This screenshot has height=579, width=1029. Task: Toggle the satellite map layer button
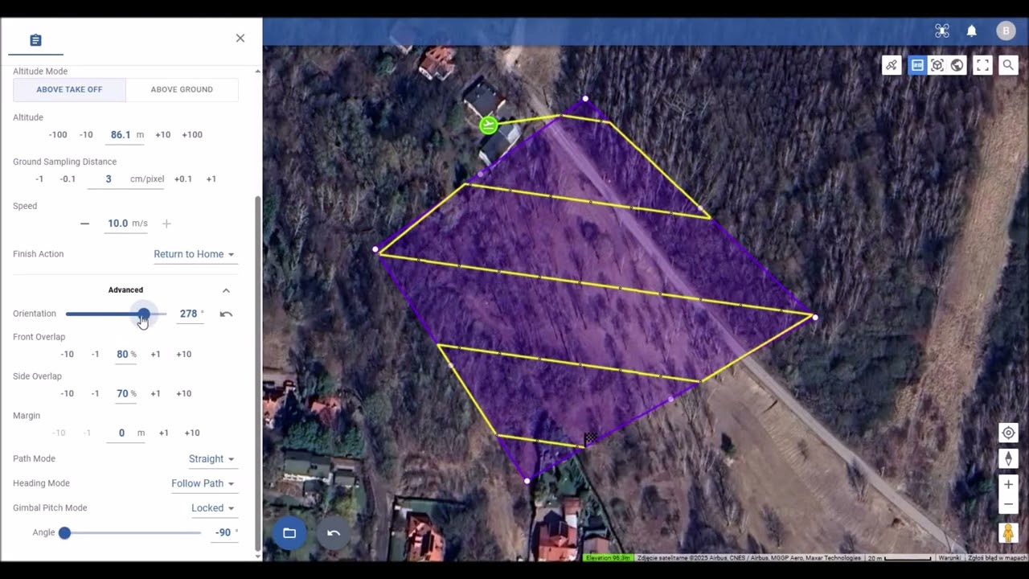(892, 65)
